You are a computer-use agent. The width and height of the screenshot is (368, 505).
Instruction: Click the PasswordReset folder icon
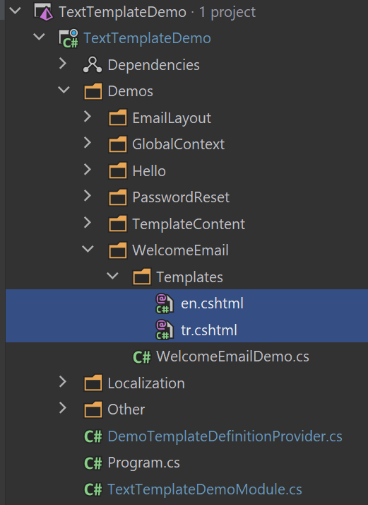click(x=118, y=197)
